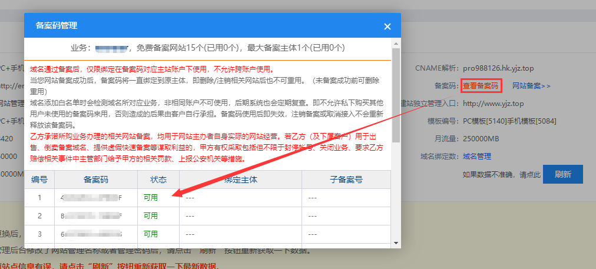Click the dialog scrollbar down arrow
The width and height of the screenshot is (596, 269).
[x=396, y=242]
